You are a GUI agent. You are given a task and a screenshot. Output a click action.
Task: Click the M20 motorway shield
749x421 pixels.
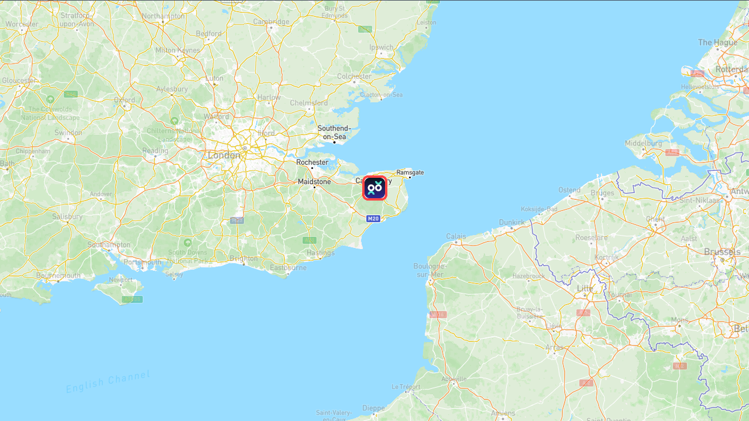pos(373,219)
